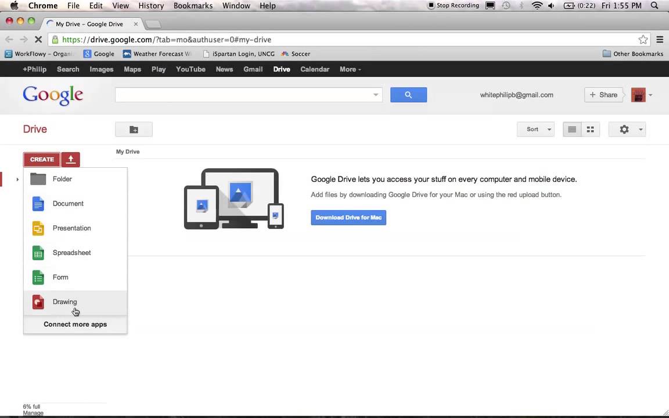
Task: Click the red Drive heading
Action: pyautogui.click(x=35, y=129)
